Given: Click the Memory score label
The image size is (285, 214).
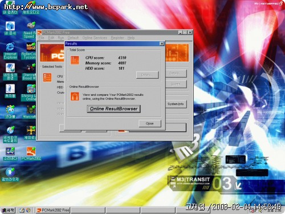Looking at the screenshot, I should pos(98,63).
